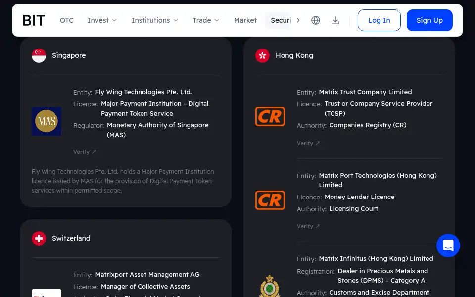The width and height of the screenshot is (475, 297).
Task: Click 'Matrix Trust Company Limited' entity name
Action: coord(365,92)
